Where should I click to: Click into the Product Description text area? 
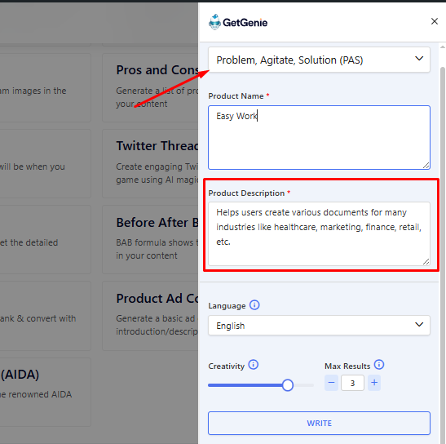click(319, 233)
